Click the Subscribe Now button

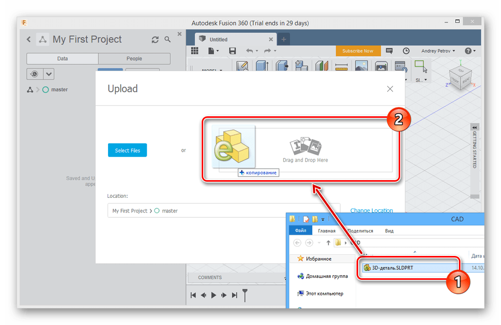pos(358,51)
